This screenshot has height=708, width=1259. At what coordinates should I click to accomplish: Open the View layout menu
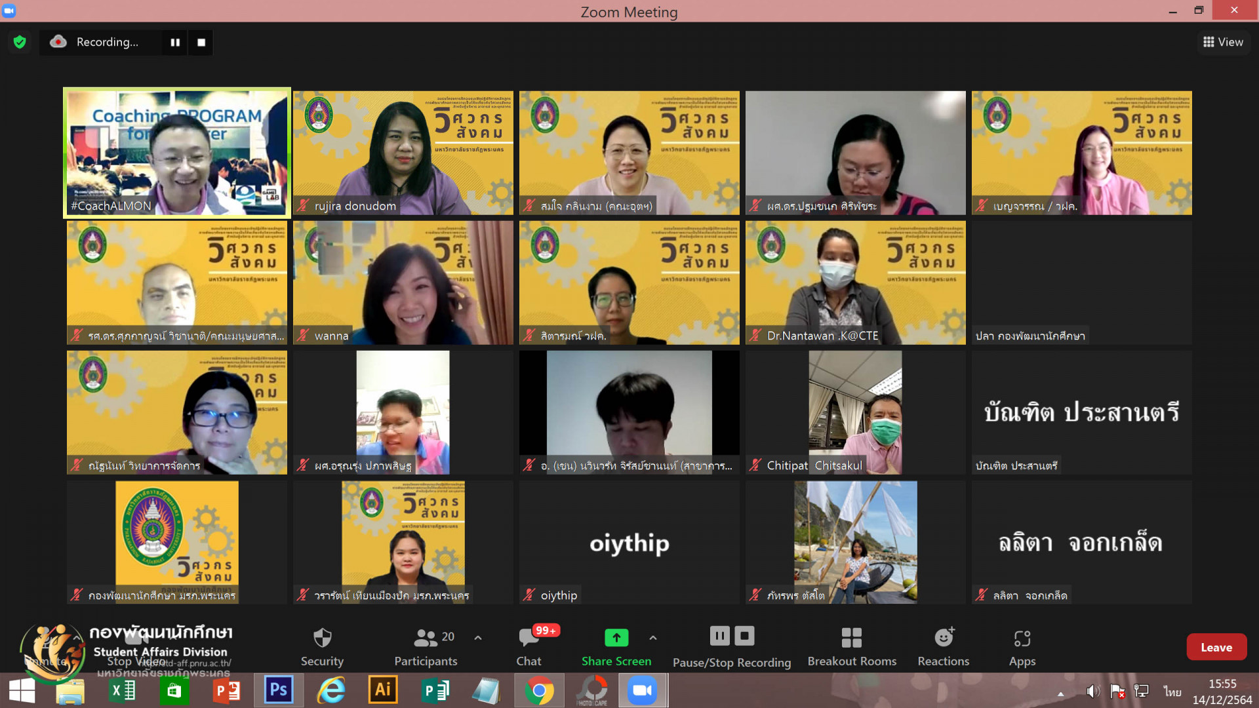pyautogui.click(x=1223, y=42)
